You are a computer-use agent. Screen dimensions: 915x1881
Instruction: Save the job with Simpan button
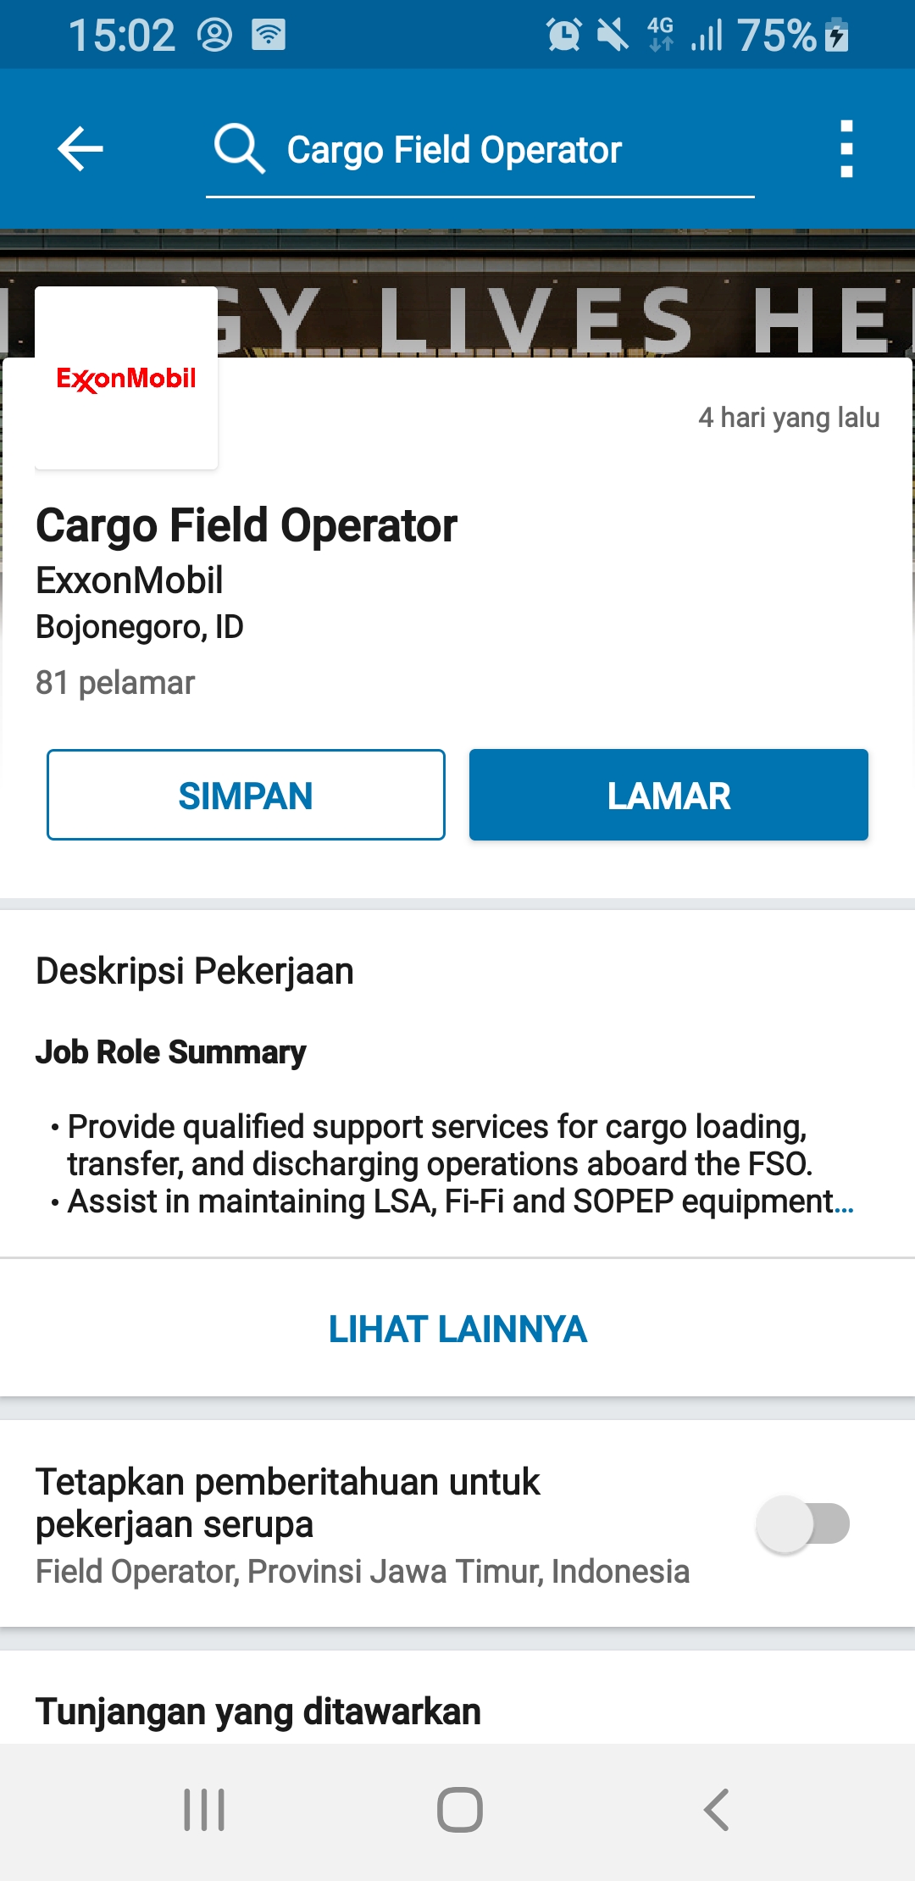pos(246,795)
